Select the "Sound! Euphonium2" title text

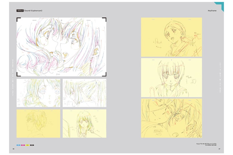tap(34, 11)
